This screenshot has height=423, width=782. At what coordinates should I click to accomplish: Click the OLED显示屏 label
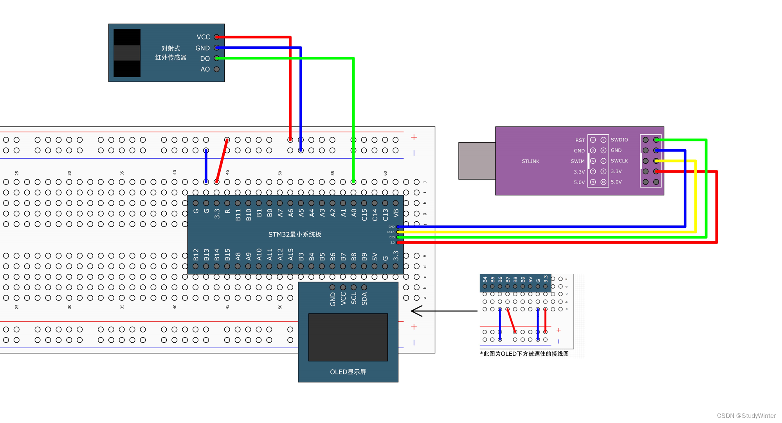tap(348, 372)
